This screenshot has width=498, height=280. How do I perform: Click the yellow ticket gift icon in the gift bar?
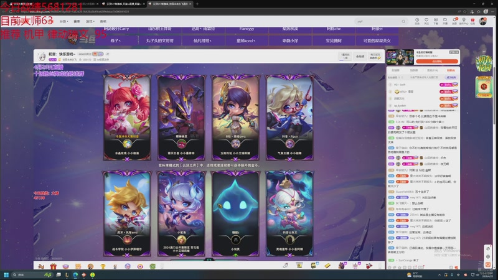point(327,266)
